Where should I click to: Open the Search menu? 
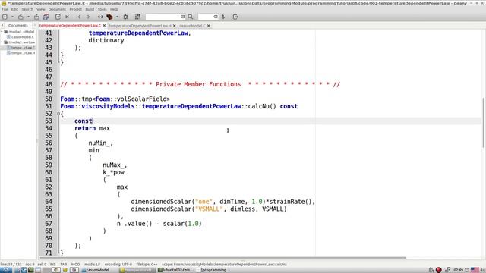(x=27, y=9)
